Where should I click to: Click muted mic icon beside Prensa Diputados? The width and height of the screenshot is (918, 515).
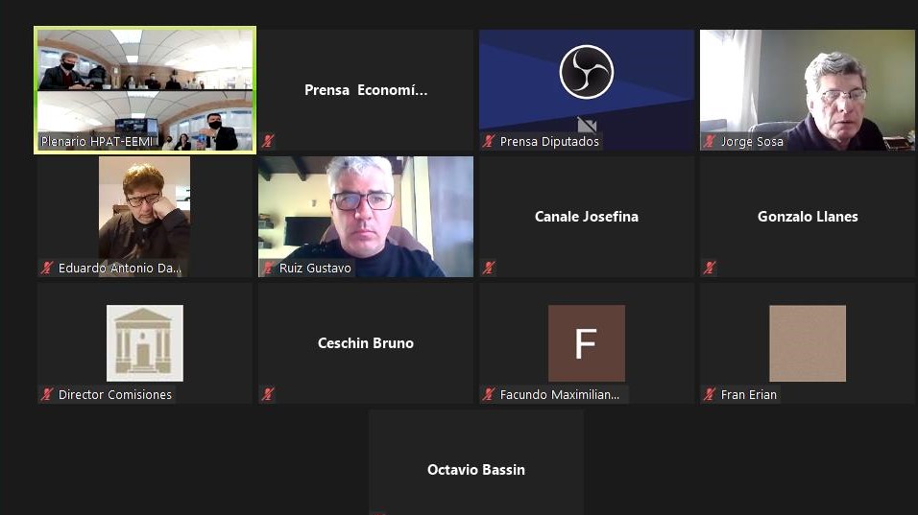[x=489, y=141]
